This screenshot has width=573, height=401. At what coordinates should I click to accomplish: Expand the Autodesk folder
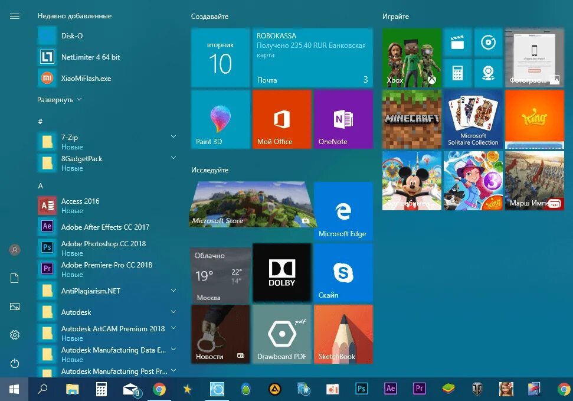pyautogui.click(x=173, y=312)
